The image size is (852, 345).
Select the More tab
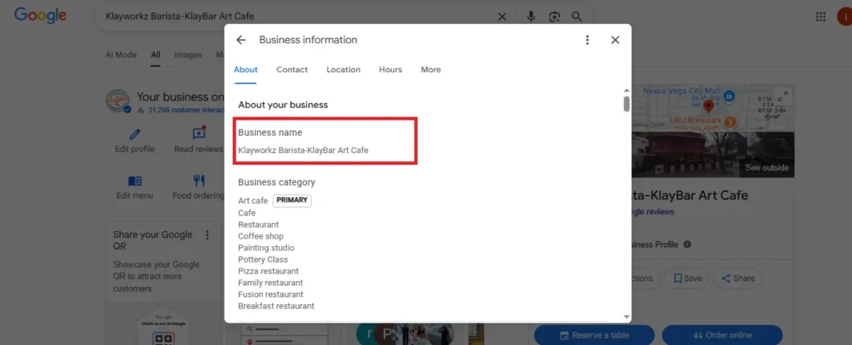pyautogui.click(x=431, y=70)
